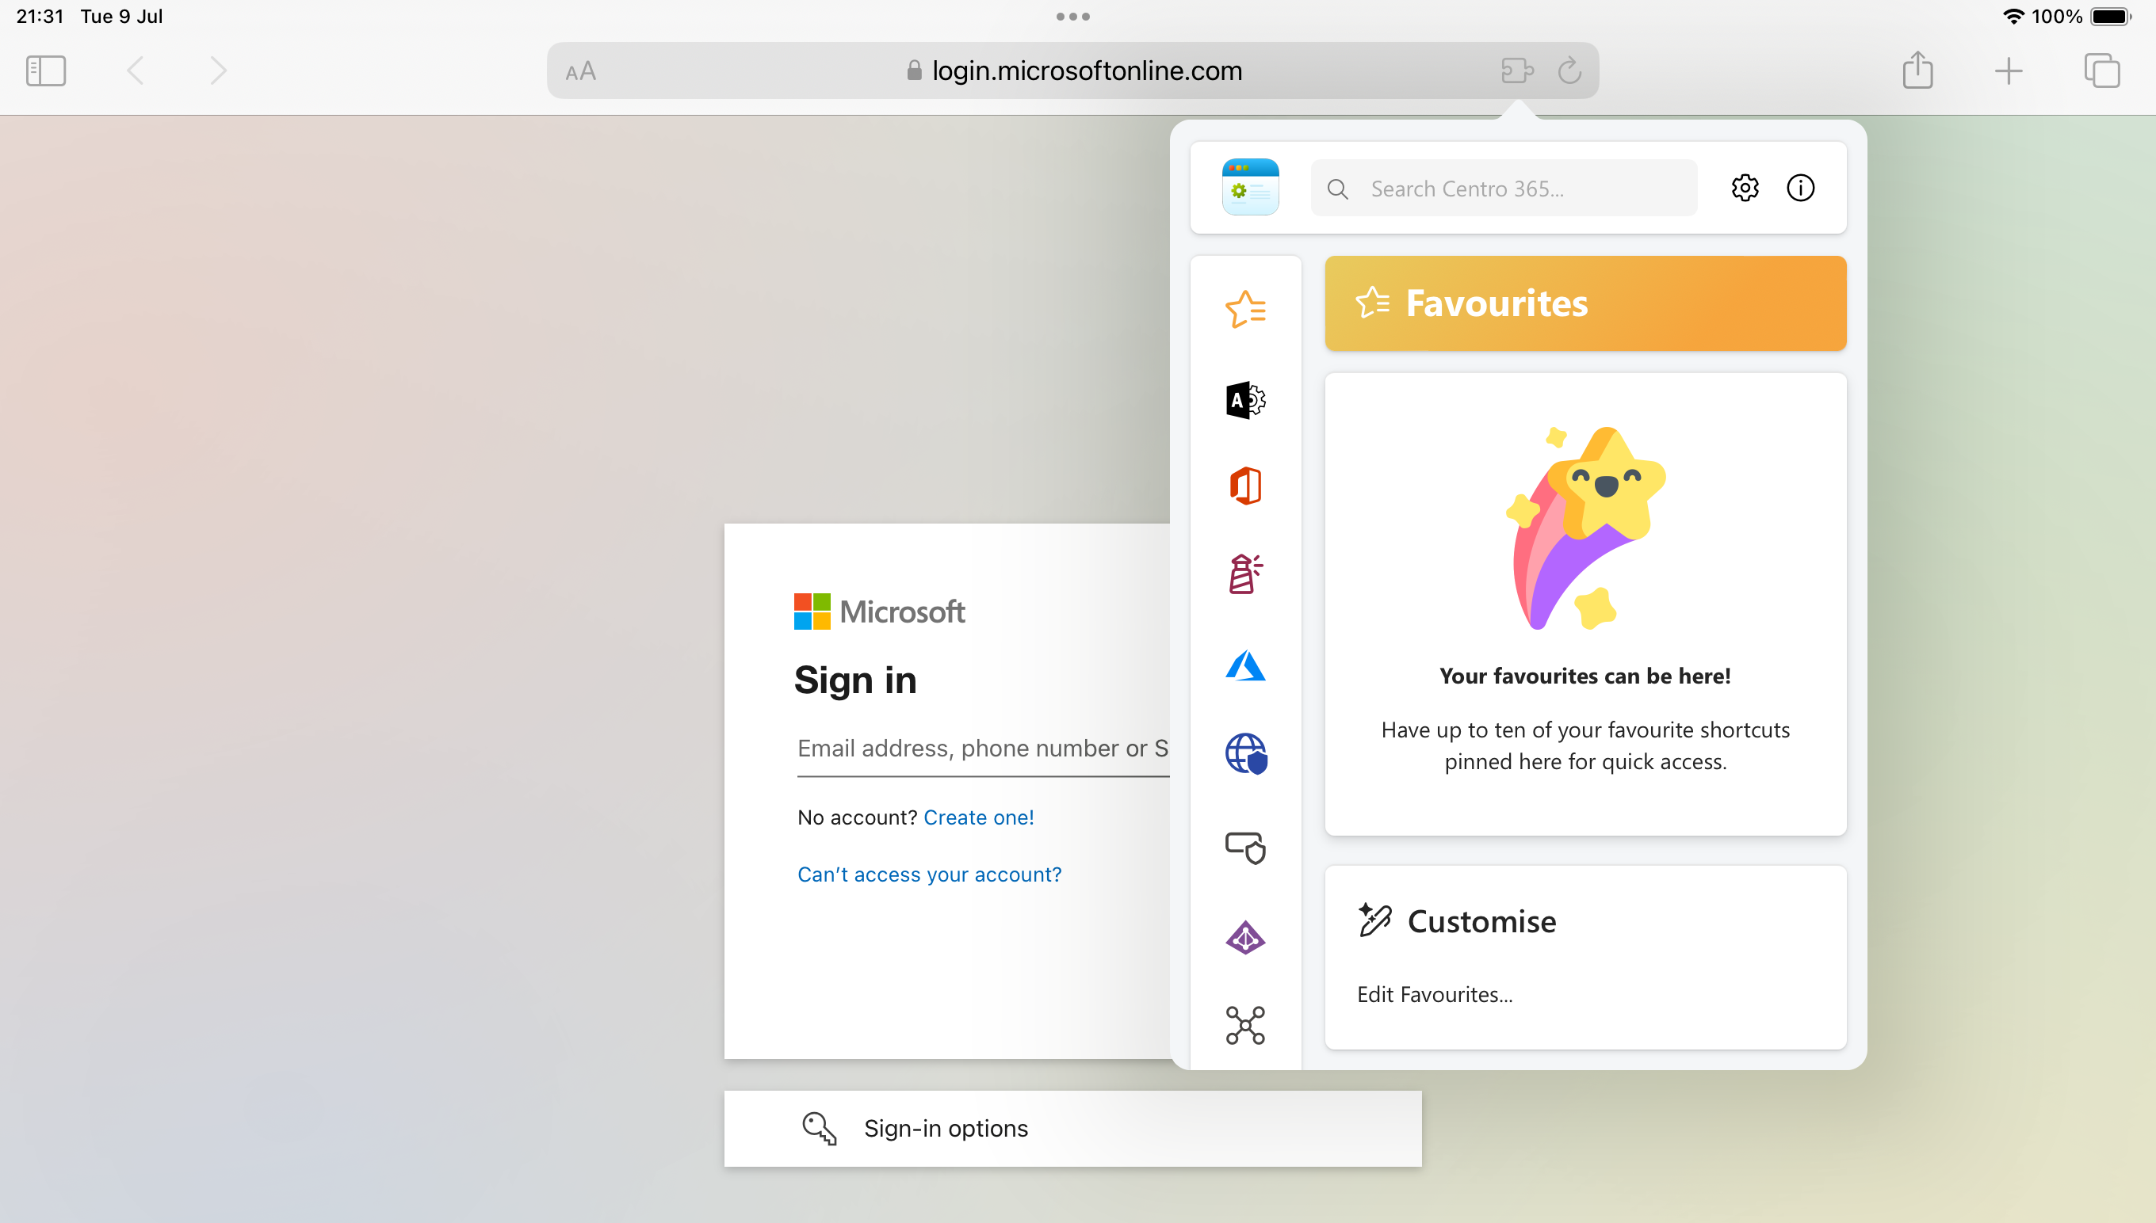Open the device management shortcut icon
The image size is (2156, 1223).
pos(1244,848)
